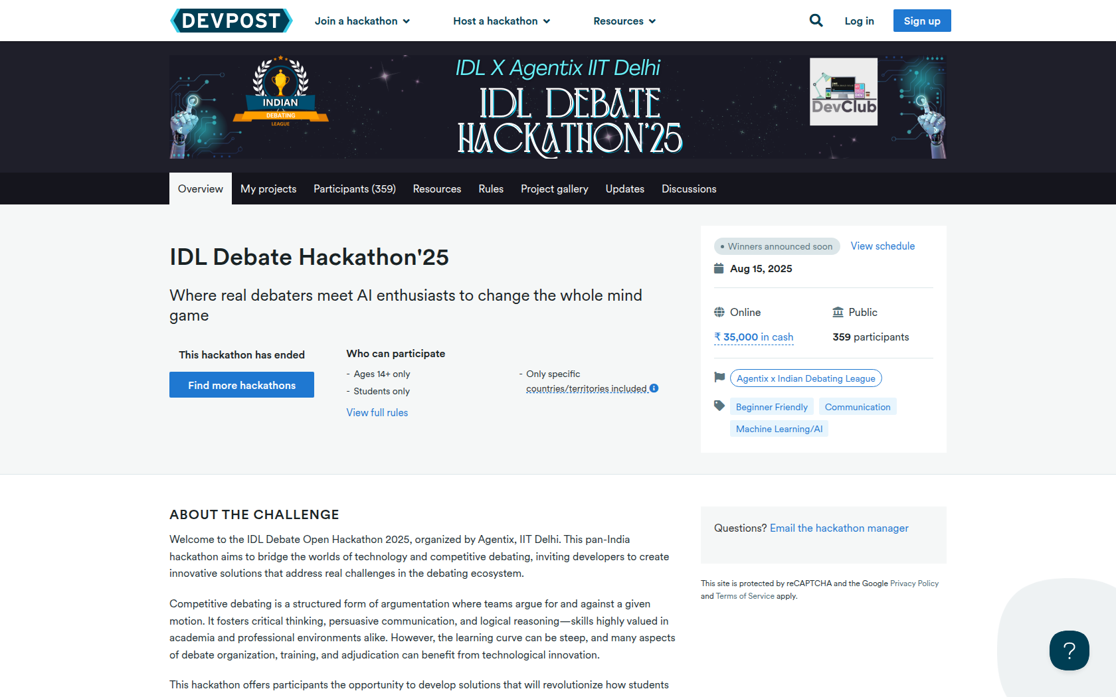Open the Resources dropdown in header
Image resolution: width=1116 pixels, height=697 pixels.
[624, 21]
